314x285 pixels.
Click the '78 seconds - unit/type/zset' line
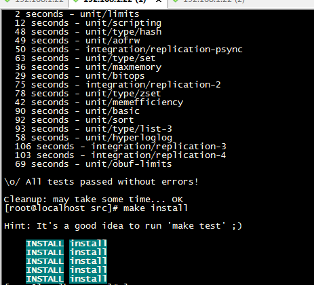(88, 94)
